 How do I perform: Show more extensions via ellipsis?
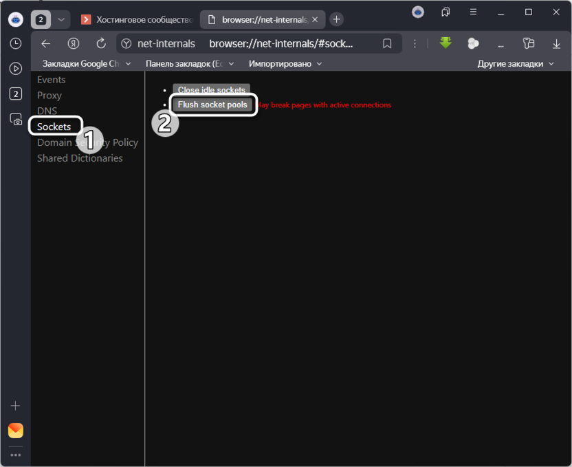(501, 45)
